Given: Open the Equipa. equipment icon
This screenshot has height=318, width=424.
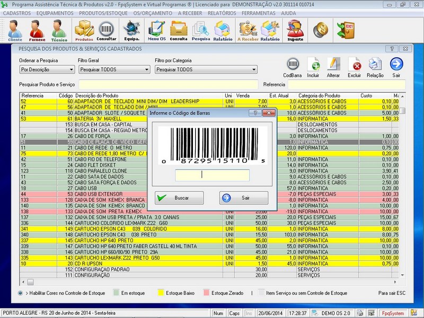Looking at the screenshot, I should [131, 31].
